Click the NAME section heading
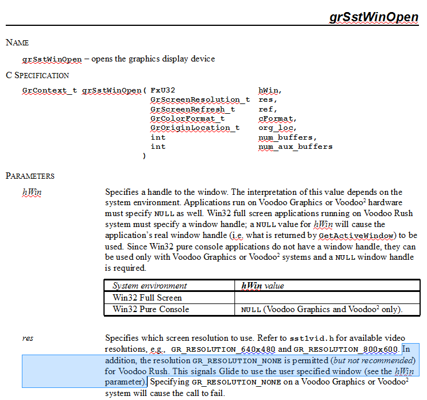 click(x=17, y=43)
